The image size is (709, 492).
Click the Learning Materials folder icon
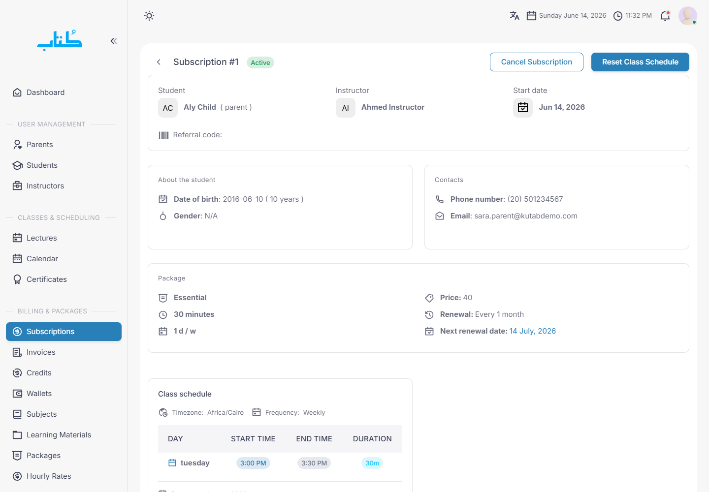tap(17, 435)
